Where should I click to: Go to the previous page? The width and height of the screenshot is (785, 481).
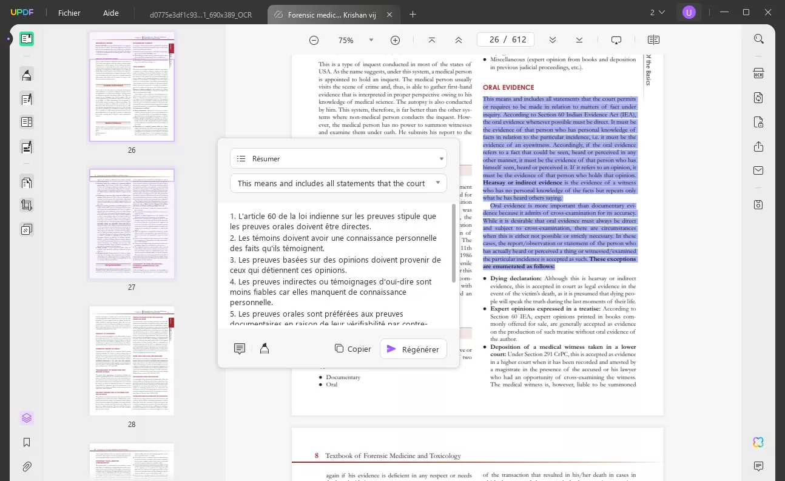pyautogui.click(x=458, y=40)
